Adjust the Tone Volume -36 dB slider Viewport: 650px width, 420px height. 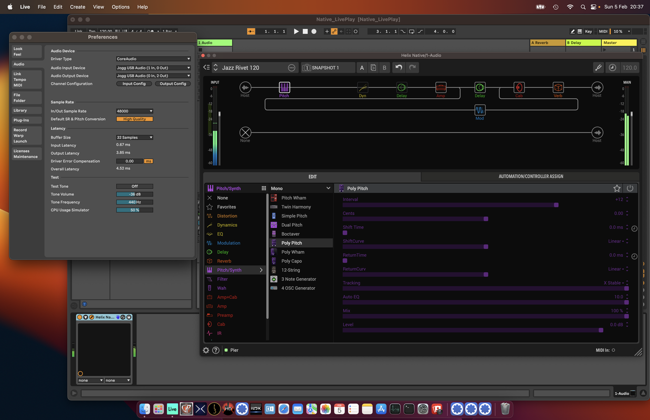pos(134,194)
